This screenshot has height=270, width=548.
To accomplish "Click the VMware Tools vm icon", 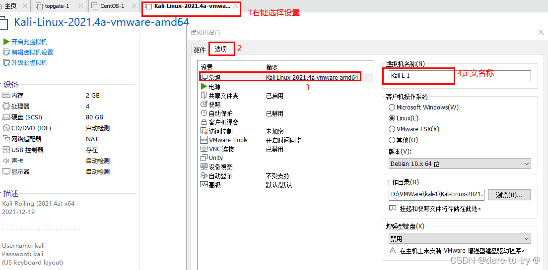I will (204, 140).
